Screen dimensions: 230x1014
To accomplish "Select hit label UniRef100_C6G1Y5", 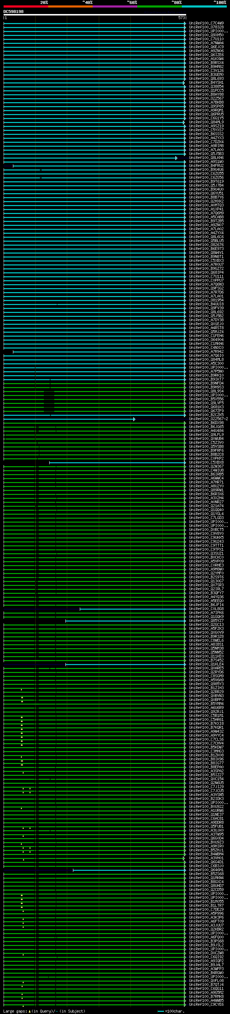I will pos(206,118).
